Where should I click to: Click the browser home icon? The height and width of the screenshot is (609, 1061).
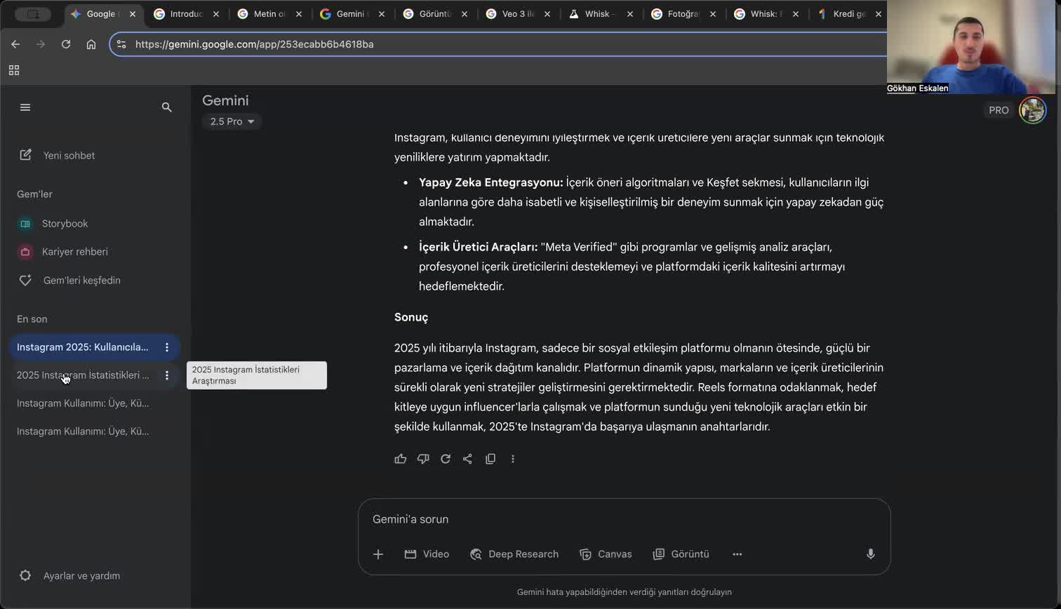(x=91, y=44)
